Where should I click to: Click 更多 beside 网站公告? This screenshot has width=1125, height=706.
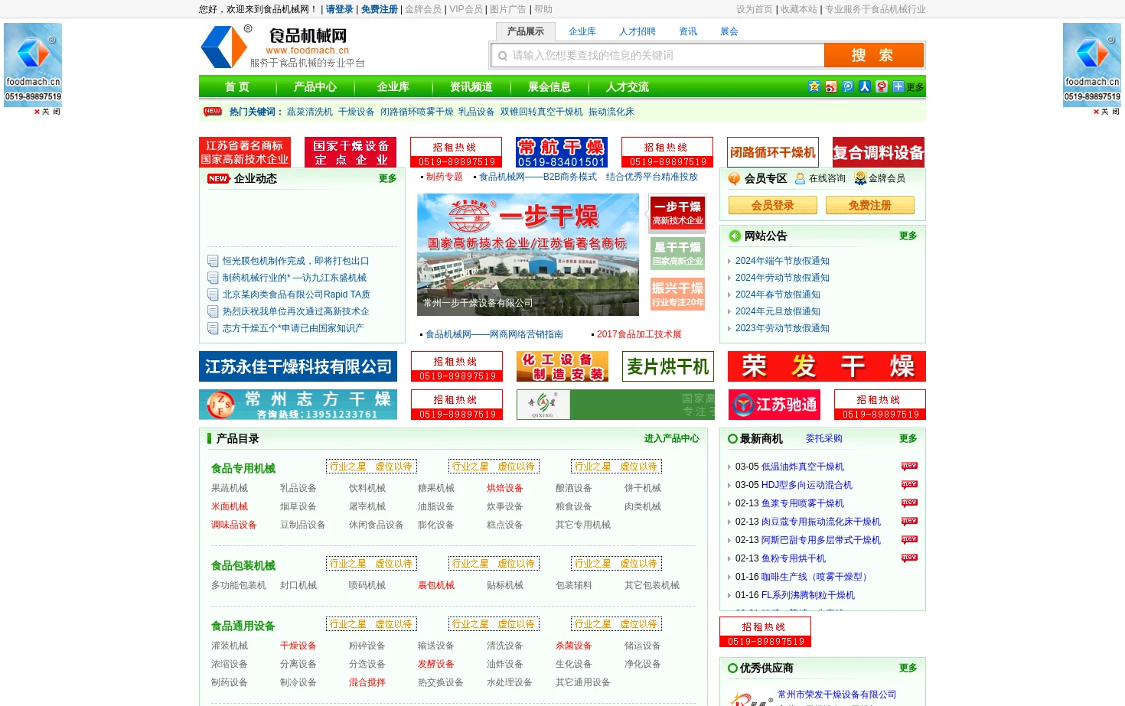[x=908, y=236]
